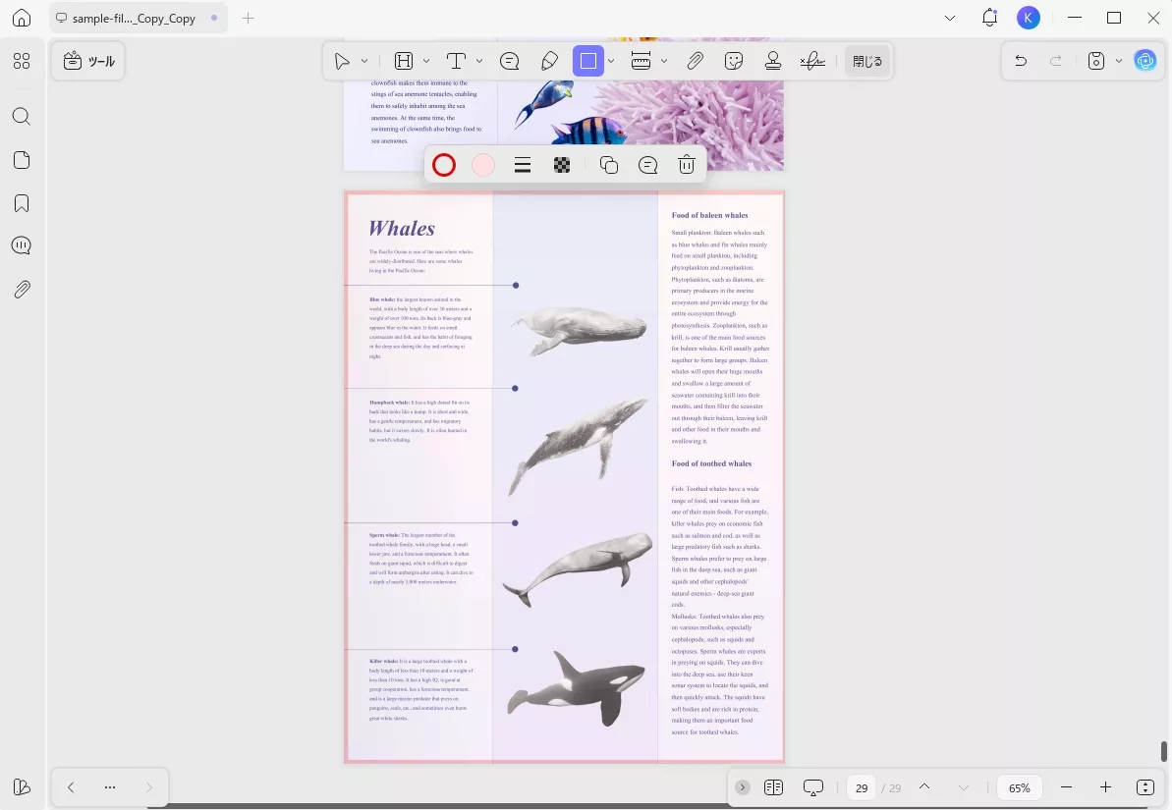Image resolution: width=1172 pixels, height=810 pixels.
Task: Click the 閉じる button
Action: (867, 61)
